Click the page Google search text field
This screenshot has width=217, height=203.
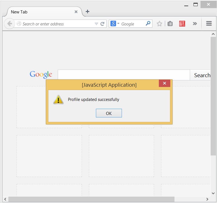point(124,75)
